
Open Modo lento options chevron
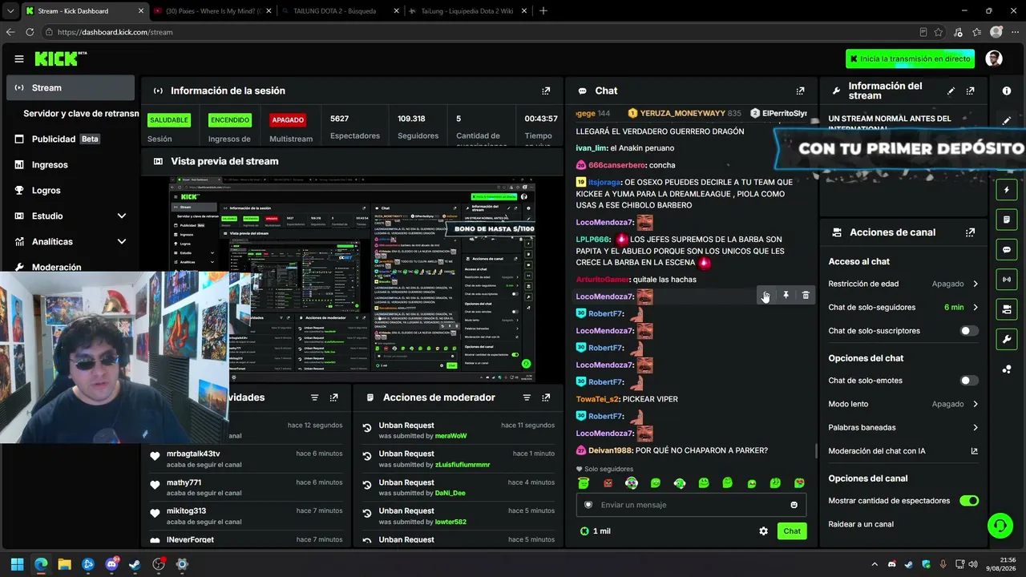(x=976, y=404)
